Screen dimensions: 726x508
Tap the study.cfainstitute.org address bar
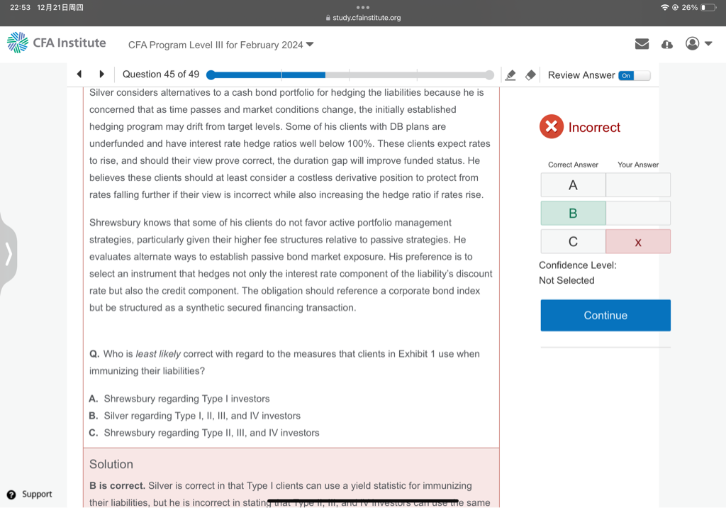(x=363, y=18)
